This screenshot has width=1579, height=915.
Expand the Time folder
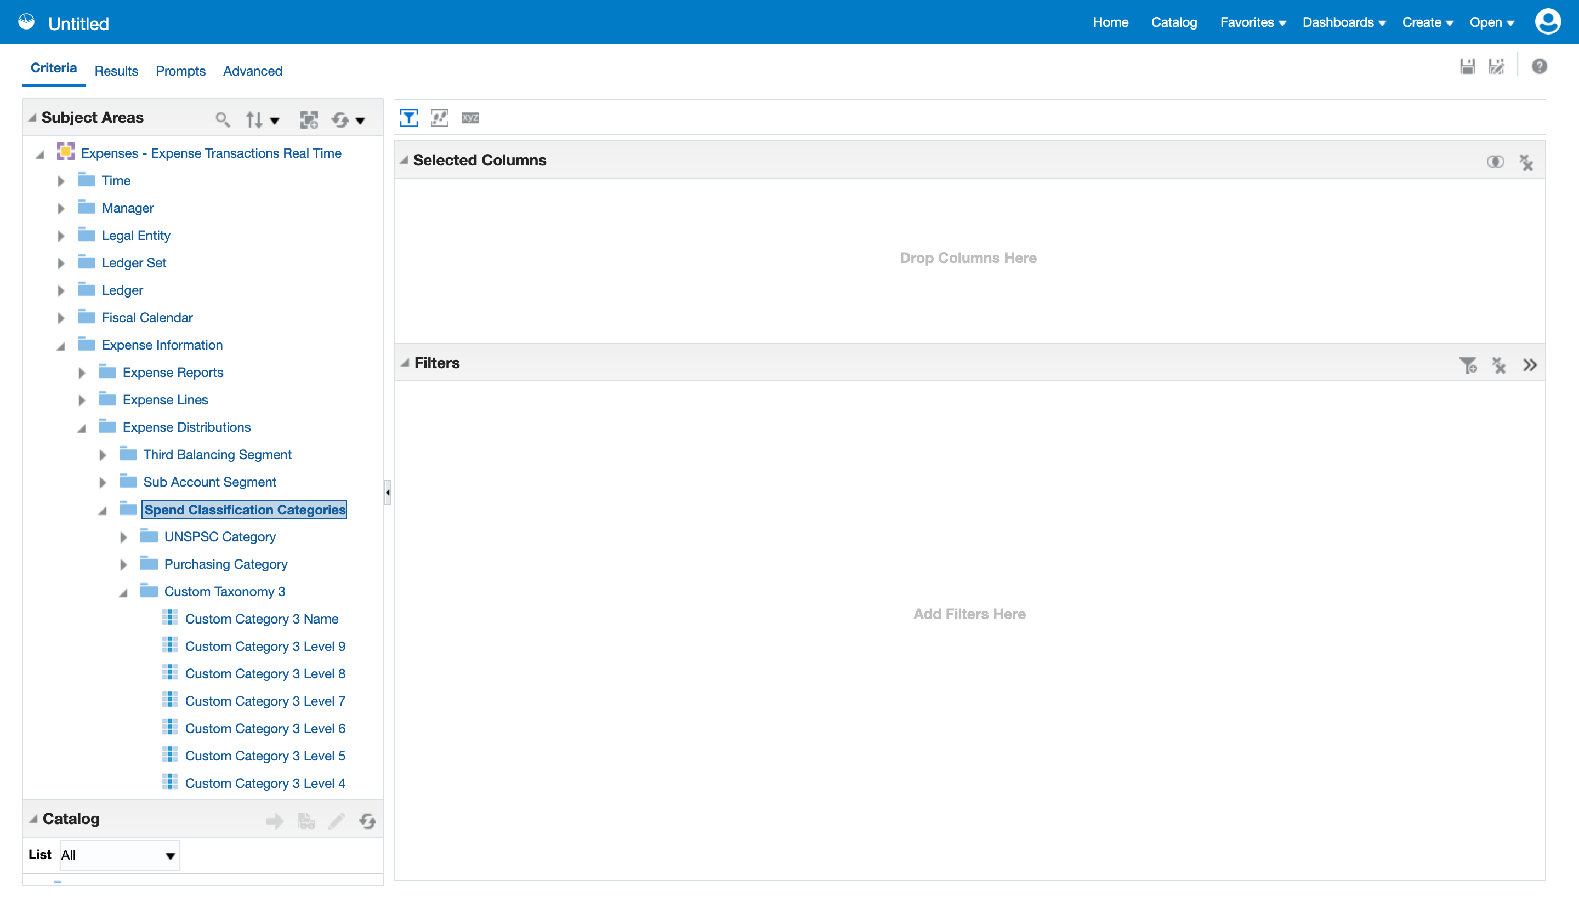61,181
